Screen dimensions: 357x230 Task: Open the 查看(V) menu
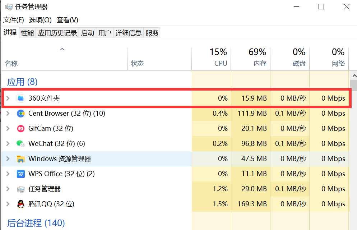(67, 20)
